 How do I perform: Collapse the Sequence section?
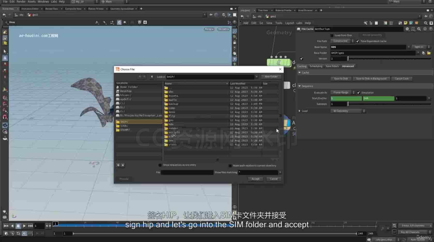pos(300,86)
